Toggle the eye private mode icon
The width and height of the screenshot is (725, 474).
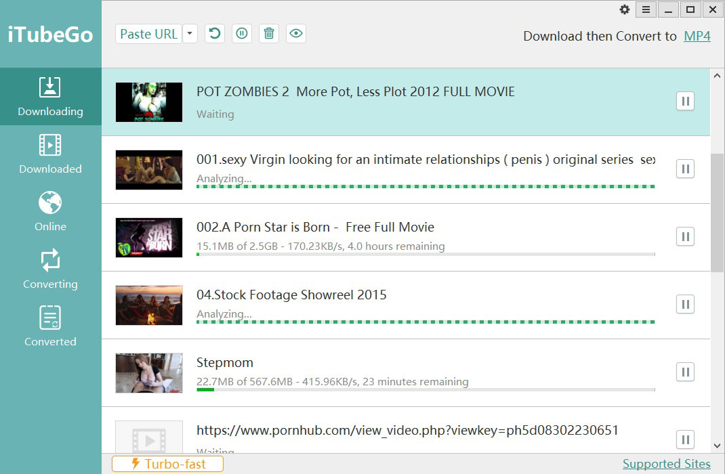(x=296, y=34)
